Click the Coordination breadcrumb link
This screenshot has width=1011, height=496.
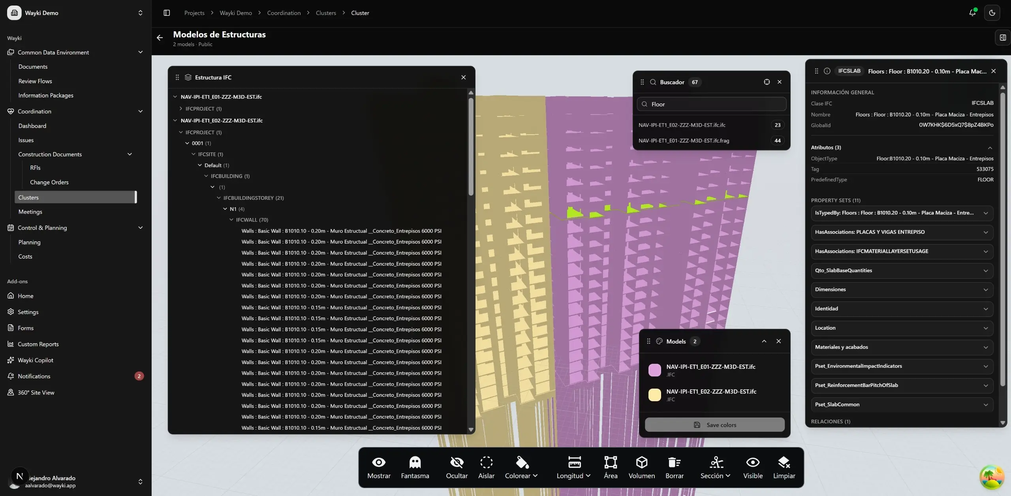(284, 13)
